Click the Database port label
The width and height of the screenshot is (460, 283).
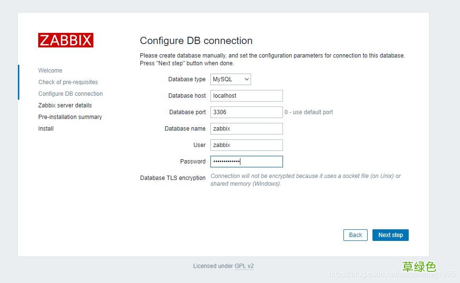(x=188, y=112)
